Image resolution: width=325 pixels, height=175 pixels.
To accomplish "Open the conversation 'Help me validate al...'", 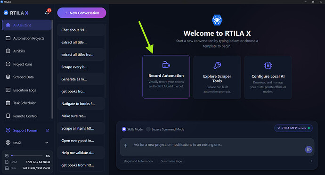I will (81, 153).
